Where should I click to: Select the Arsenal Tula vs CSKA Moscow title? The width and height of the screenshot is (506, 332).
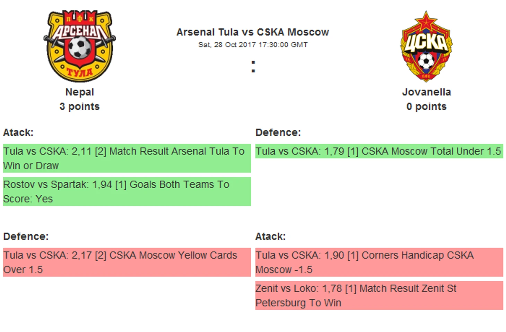pos(253,32)
